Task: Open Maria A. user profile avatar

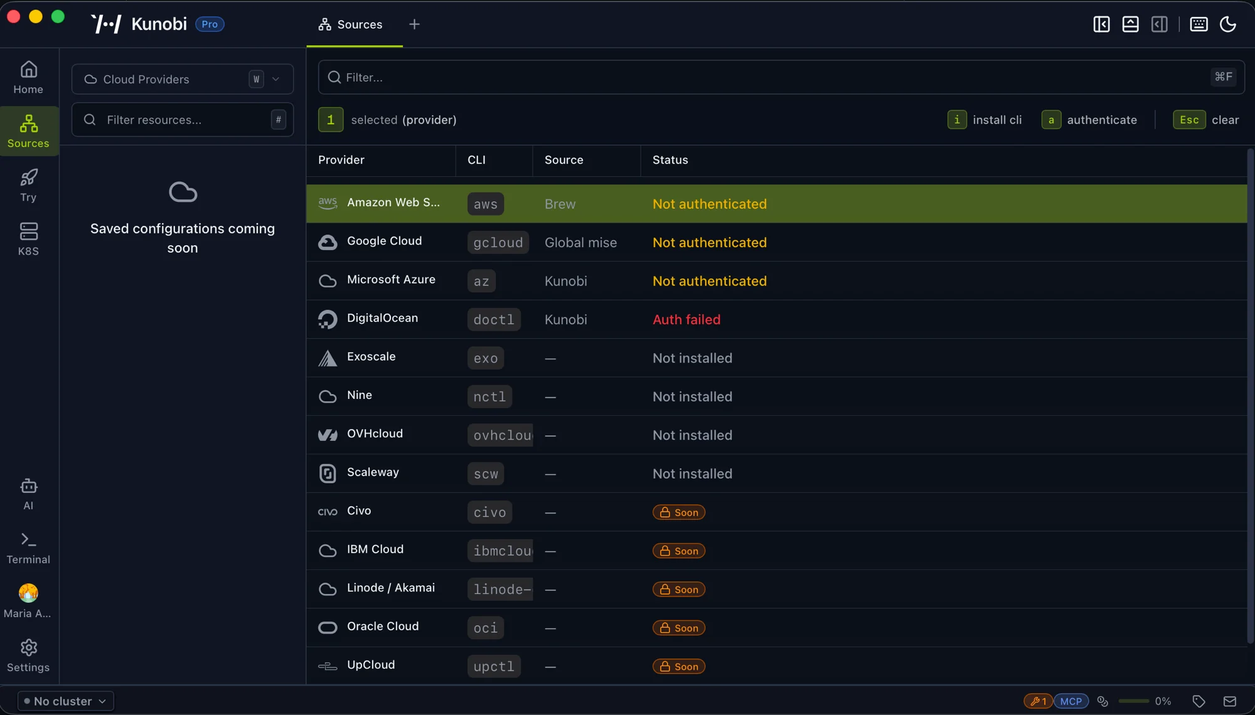Action: (x=28, y=593)
